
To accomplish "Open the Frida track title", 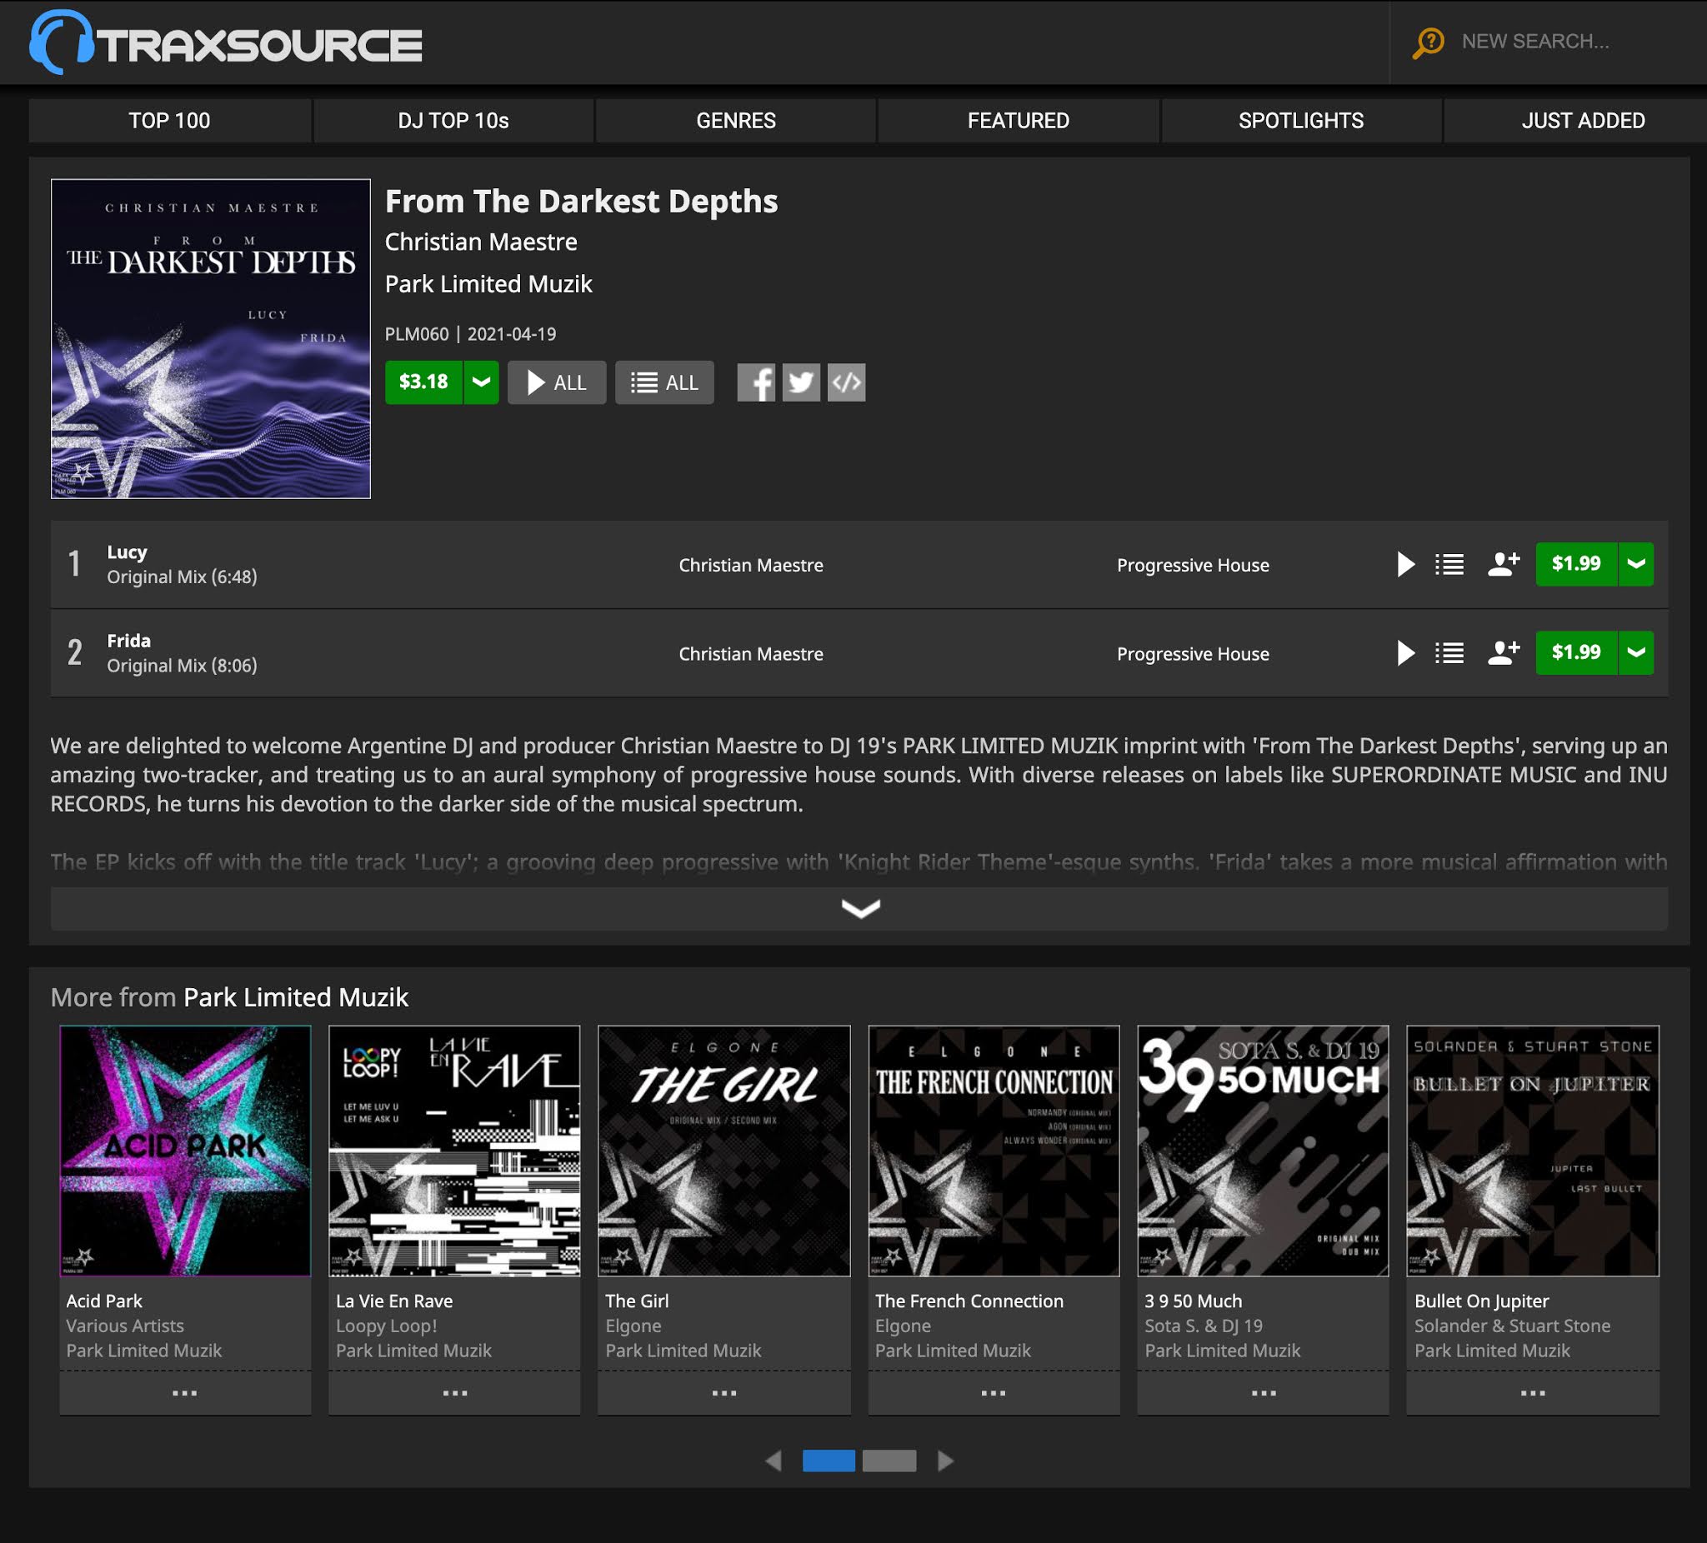I will point(128,641).
